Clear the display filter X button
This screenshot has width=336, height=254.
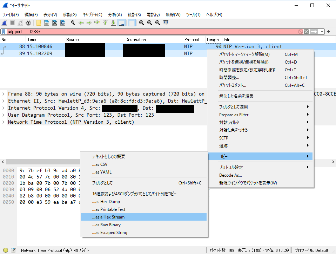pyautogui.click(x=306, y=32)
